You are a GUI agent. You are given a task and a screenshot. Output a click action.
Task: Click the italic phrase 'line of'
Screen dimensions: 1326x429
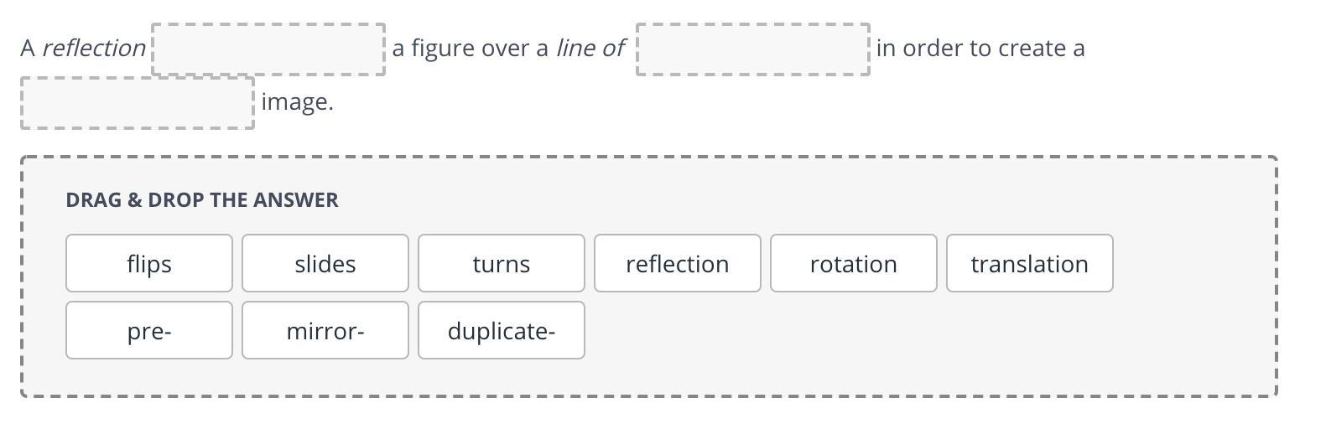pos(590,49)
